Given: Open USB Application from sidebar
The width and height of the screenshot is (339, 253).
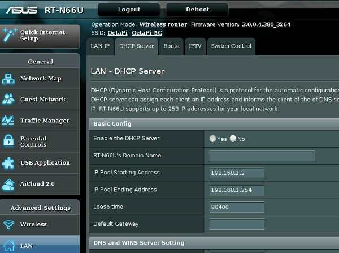Looking at the screenshot, I should [40, 162].
